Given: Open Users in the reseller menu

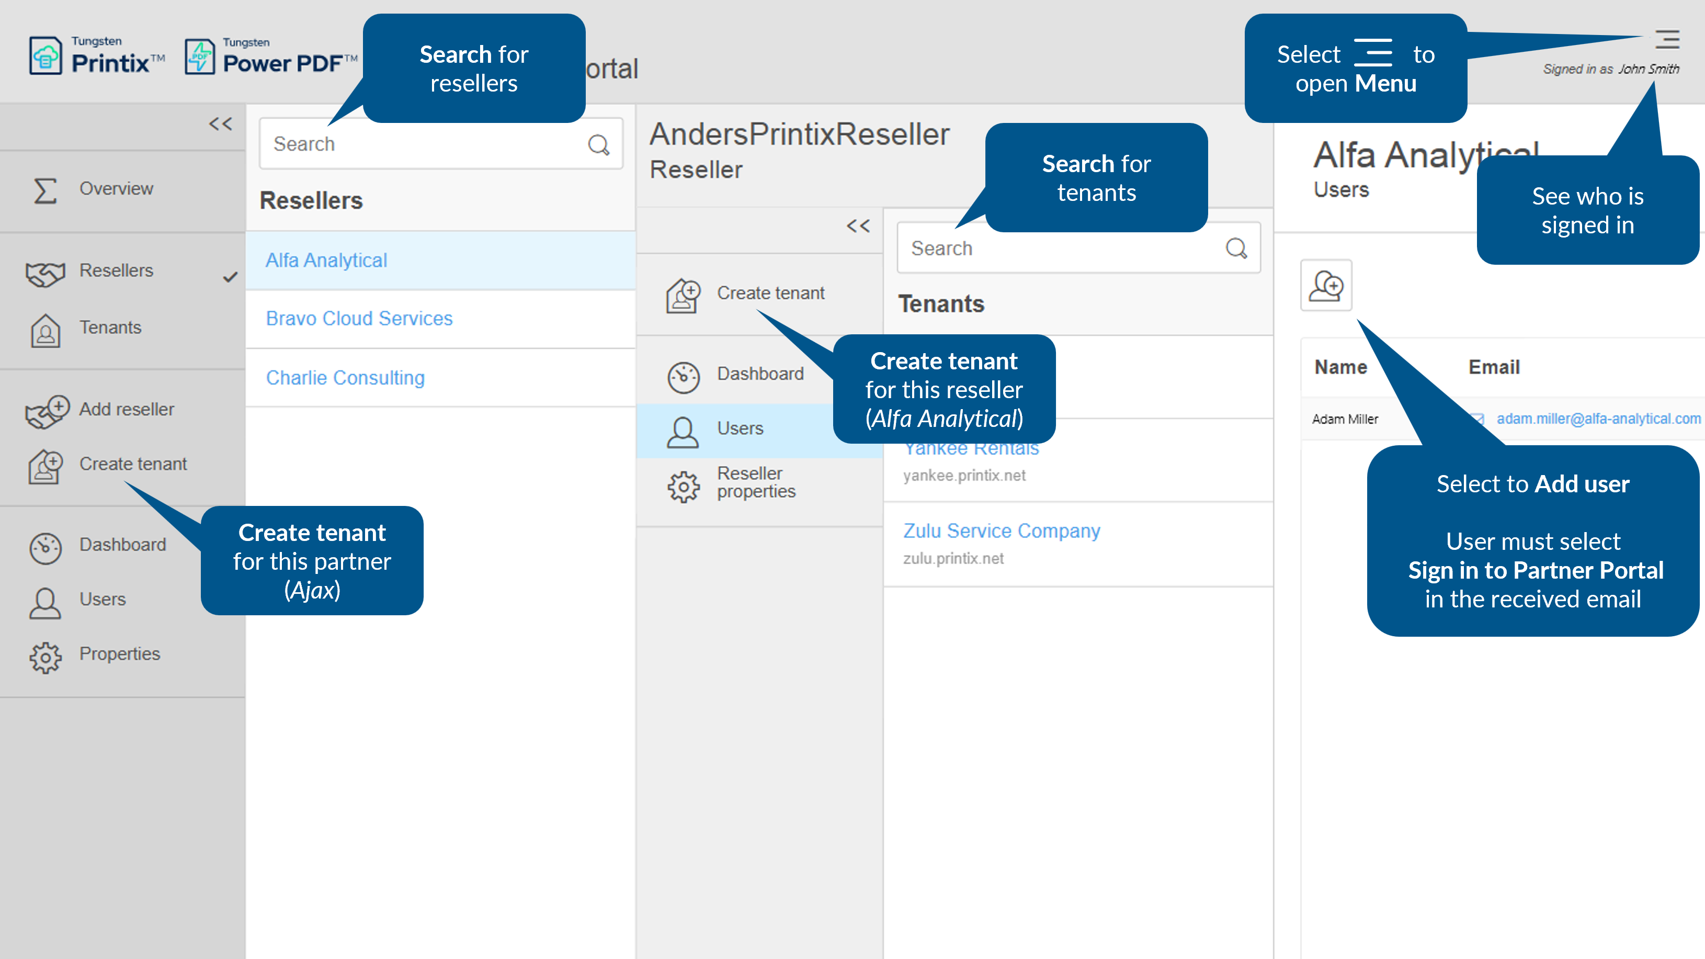Looking at the screenshot, I should [x=740, y=429].
